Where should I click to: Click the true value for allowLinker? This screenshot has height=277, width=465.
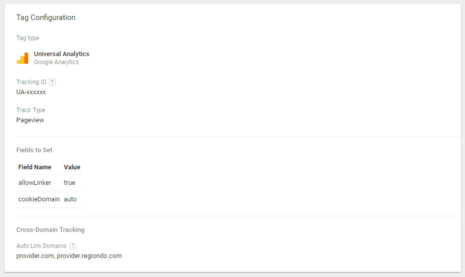(x=70, y=183)
